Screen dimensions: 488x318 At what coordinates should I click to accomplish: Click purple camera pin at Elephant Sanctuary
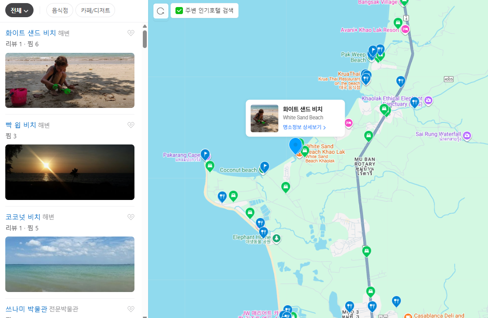[428, 100]
